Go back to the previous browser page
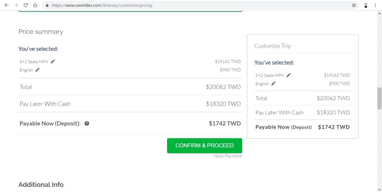Viewport: 382px width, 192px height. pyautogui.click(x=7, y=5)
